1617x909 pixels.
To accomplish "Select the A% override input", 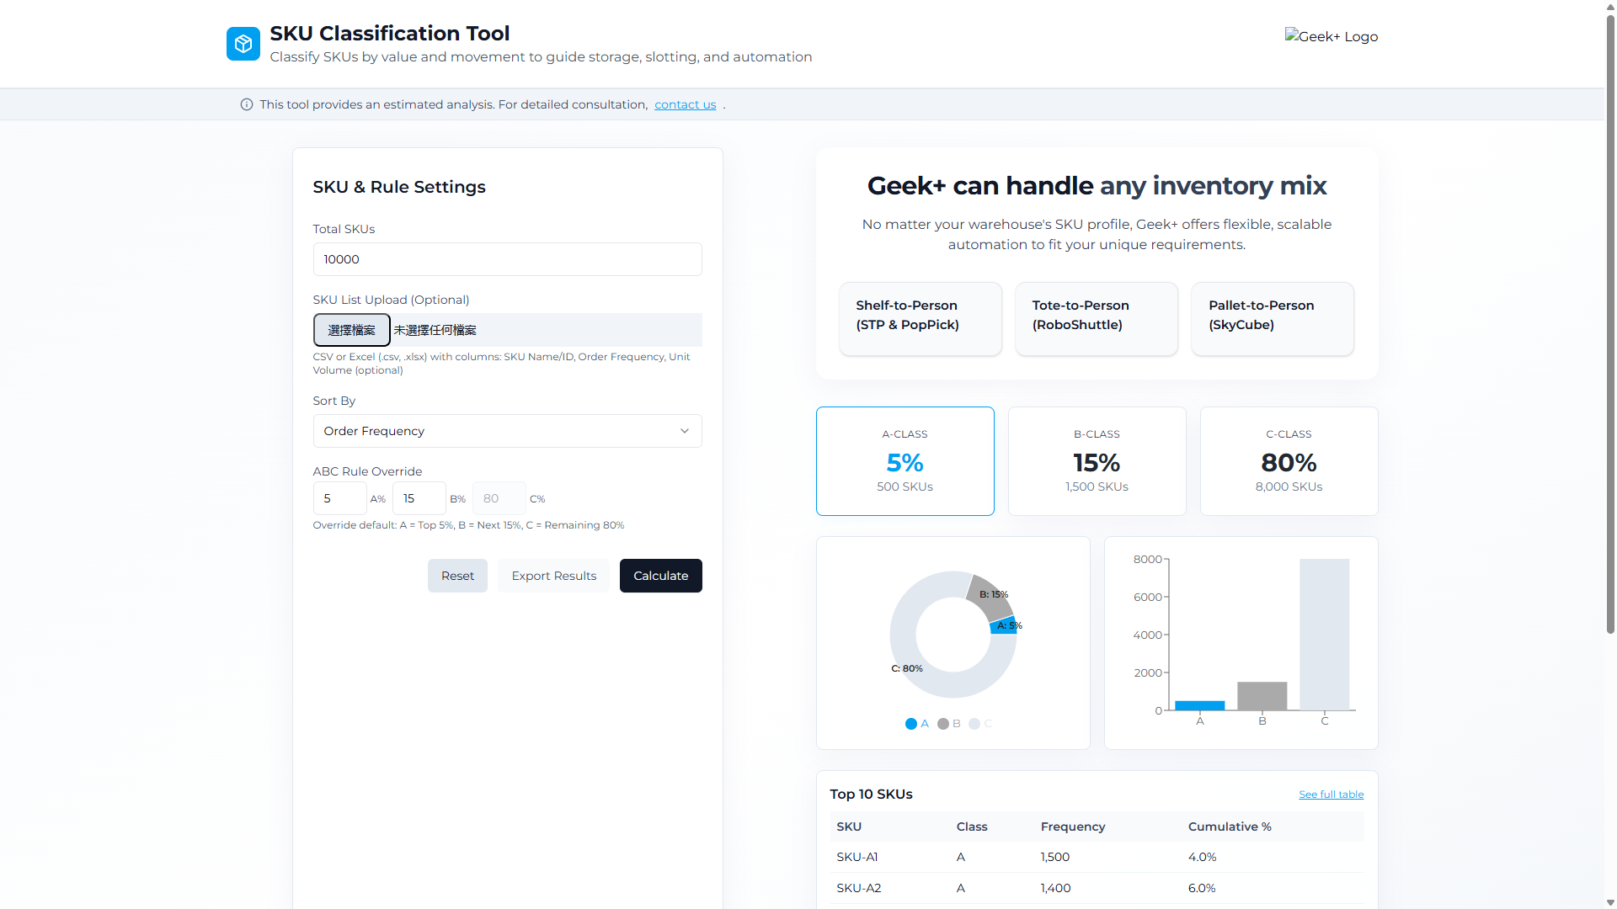I will [339, 498].
